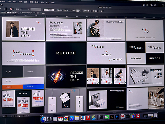Viewport: 166px width, 124px height.
Task: Adjust the stroke weight stepper arrows
Action: point(21,9)
